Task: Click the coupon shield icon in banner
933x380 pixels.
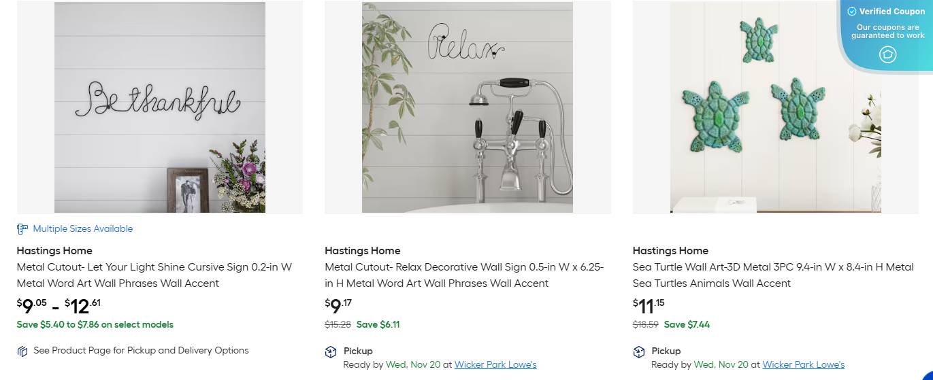Action: 887,54
